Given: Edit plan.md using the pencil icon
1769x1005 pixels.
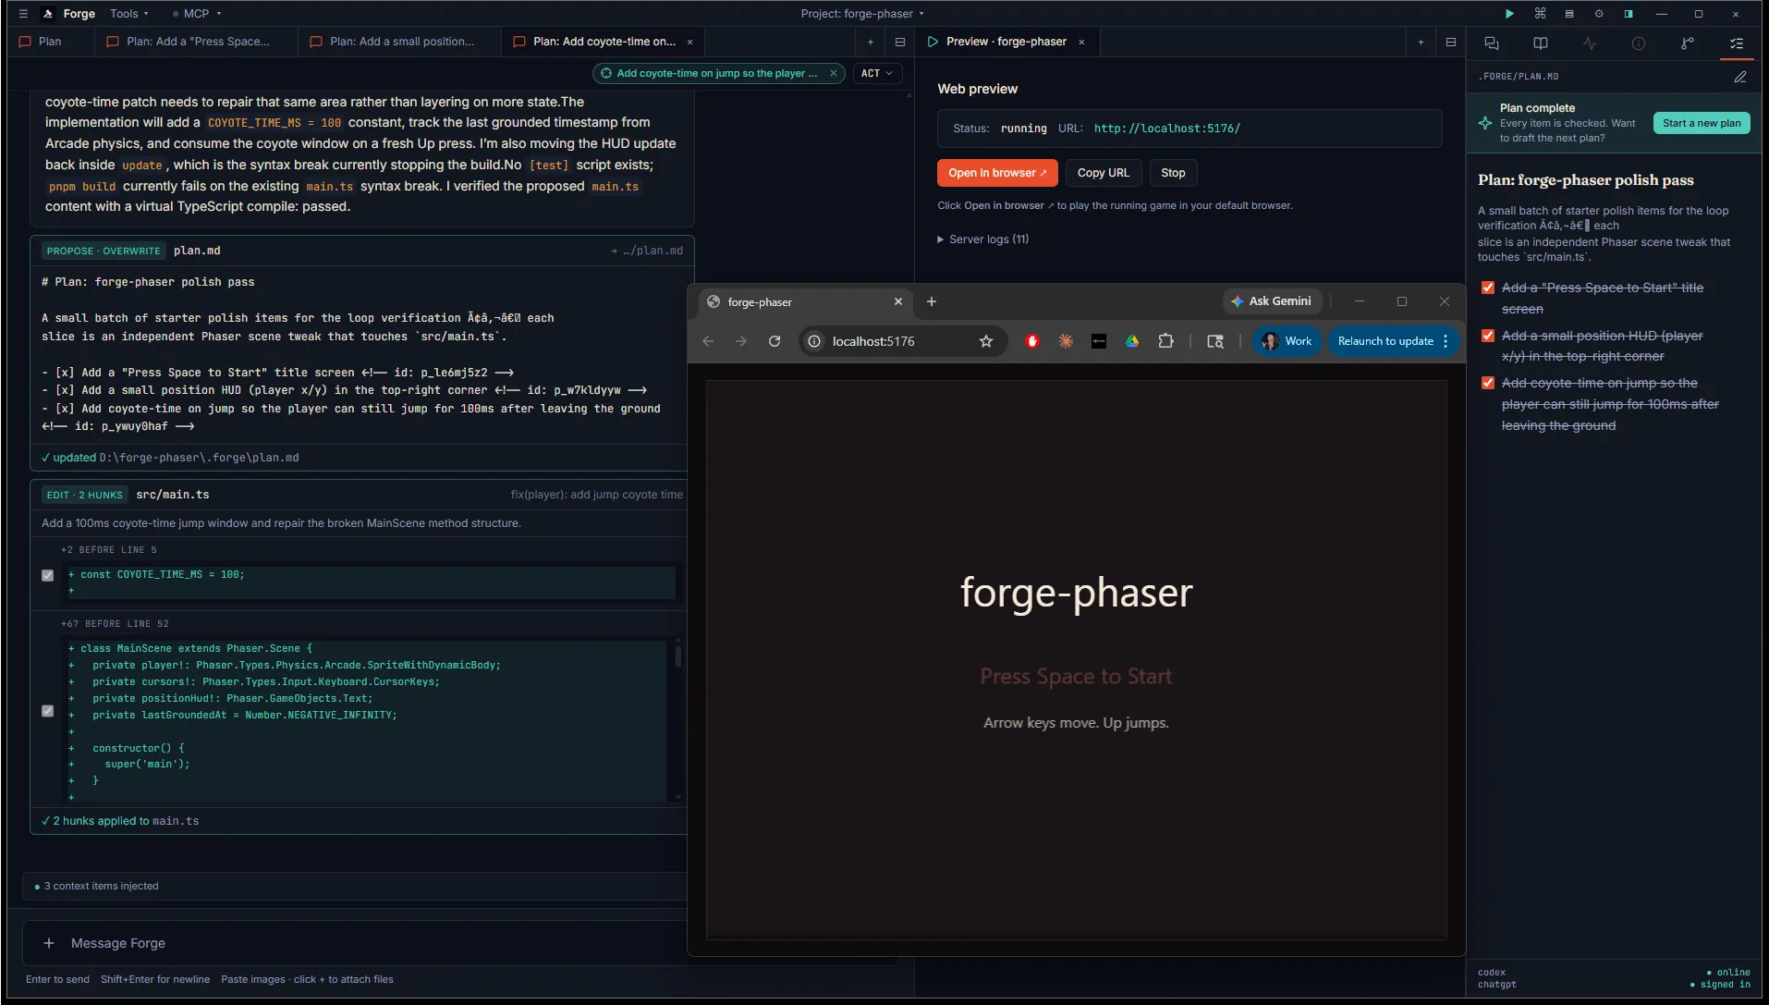Looking at the screenshot, I should click(1740, 77).
